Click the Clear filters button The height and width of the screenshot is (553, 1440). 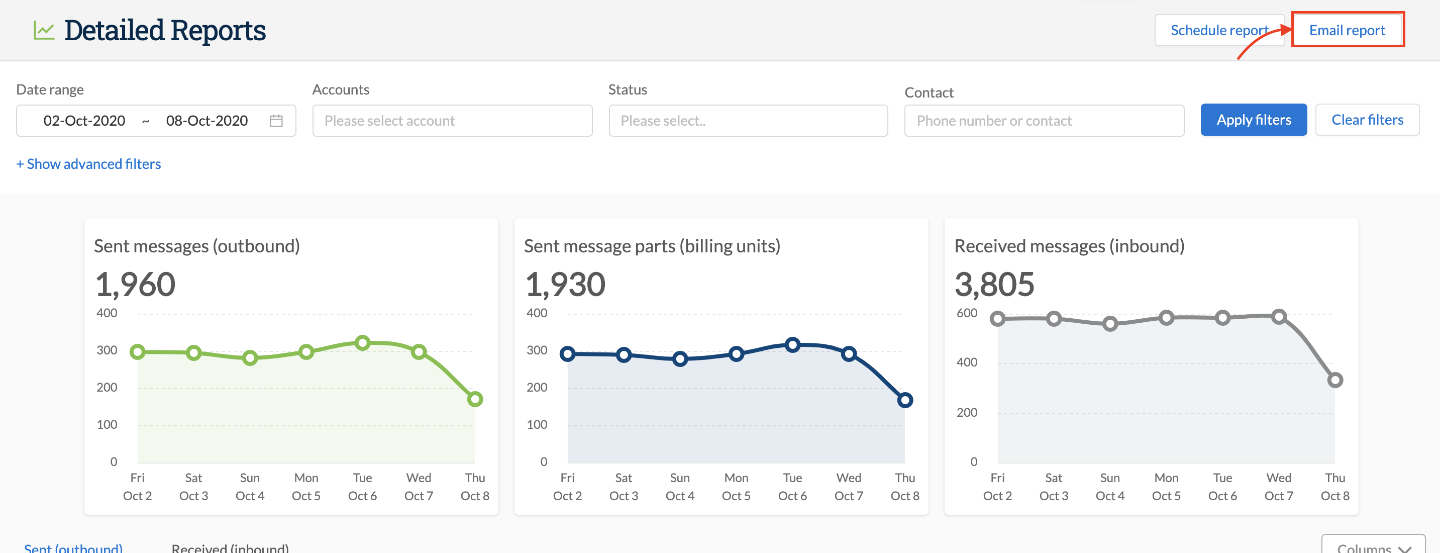click(1367, 120)
